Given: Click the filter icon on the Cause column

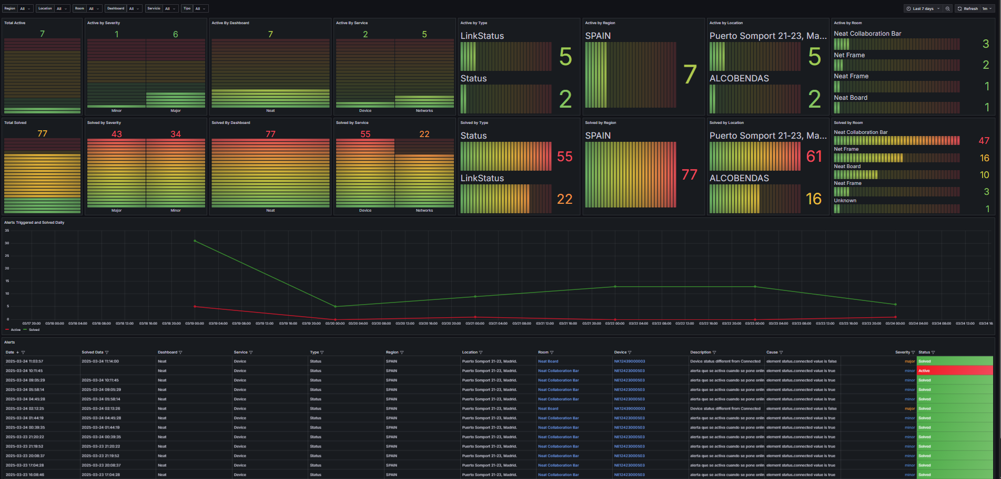Looking at the screenshot, I should point(781,352).
